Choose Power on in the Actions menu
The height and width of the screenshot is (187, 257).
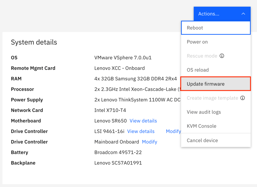(197, 42)
